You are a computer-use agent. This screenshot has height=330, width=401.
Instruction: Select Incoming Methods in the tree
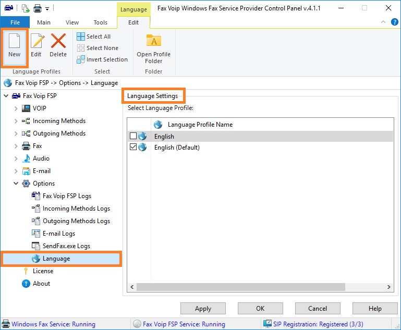[59, 121]
